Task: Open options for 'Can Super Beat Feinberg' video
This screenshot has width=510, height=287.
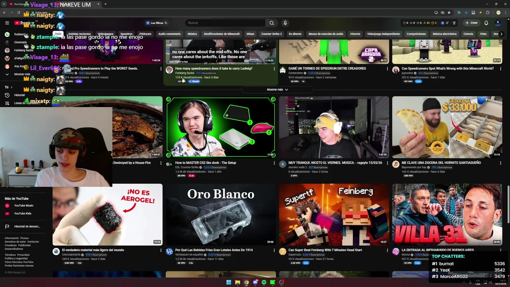Action: point(387,250)
